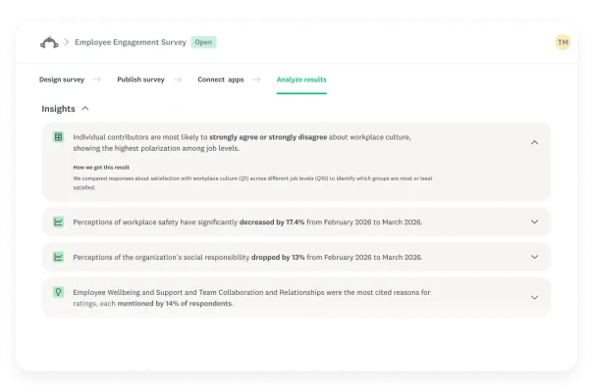Image resolution: width=593 pixels, height=392 pixels.
Task: Select the Analyze results tab
Action: click(301, 79)
